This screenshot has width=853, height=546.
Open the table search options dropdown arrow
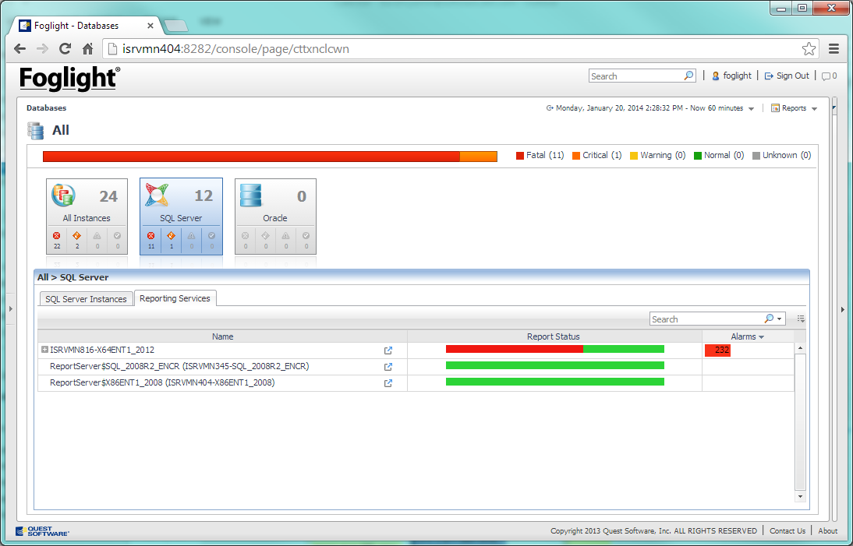780,319
